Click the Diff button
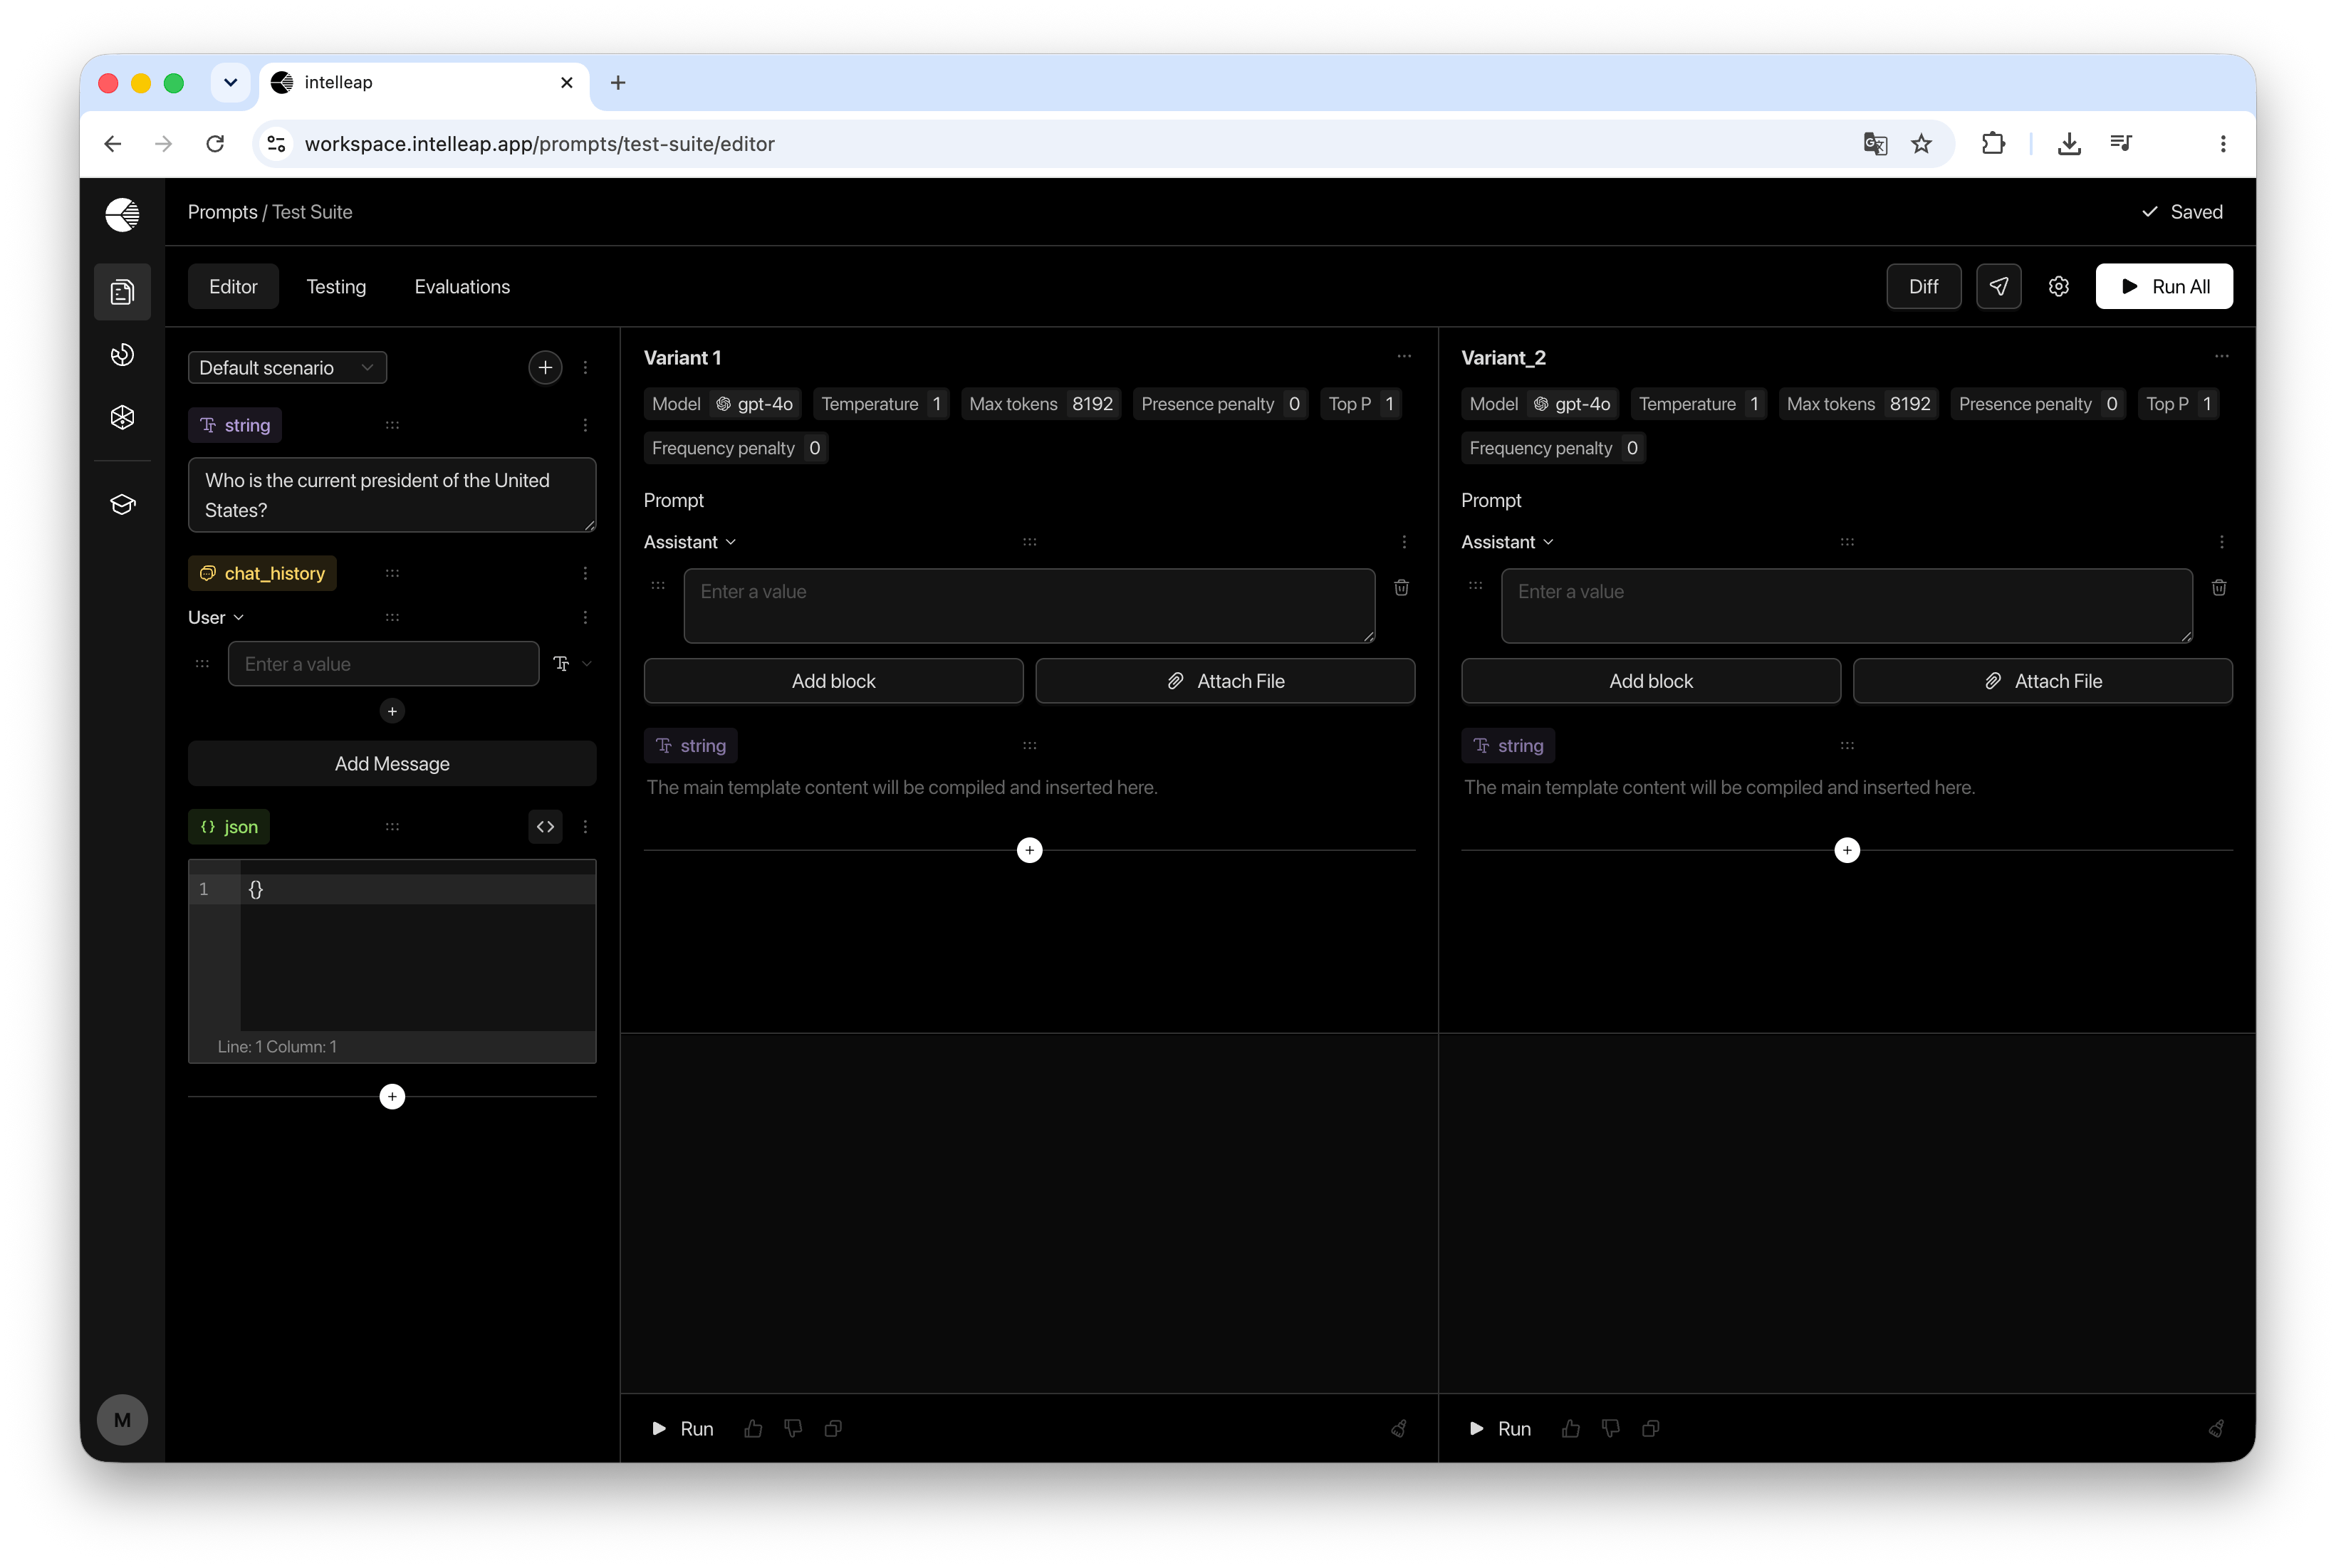2336x1568 pixels. click(x=1923, y=287)
